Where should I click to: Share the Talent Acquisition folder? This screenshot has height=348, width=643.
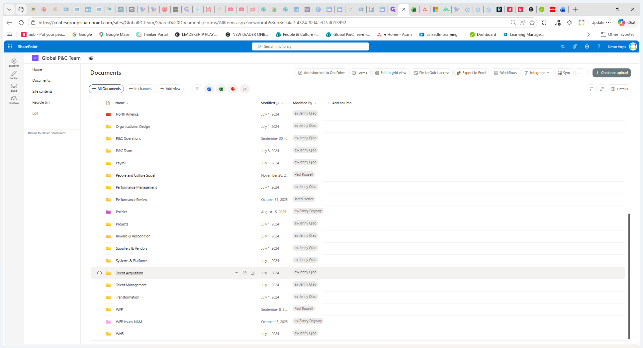(245, 273)
